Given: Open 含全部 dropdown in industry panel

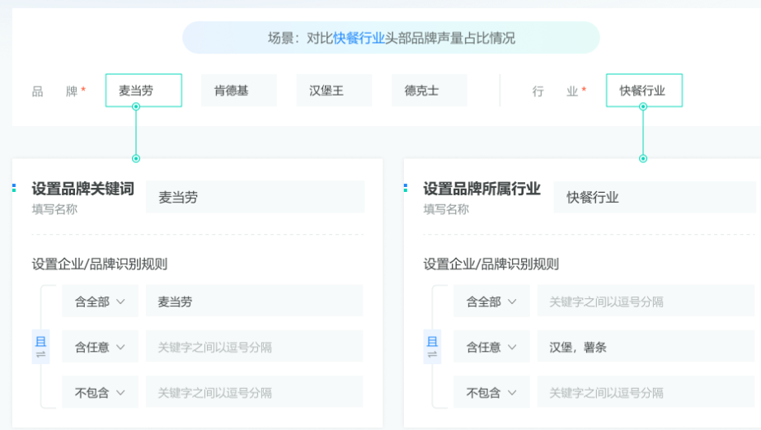Looking at the screenshot, I should point(491,301).
